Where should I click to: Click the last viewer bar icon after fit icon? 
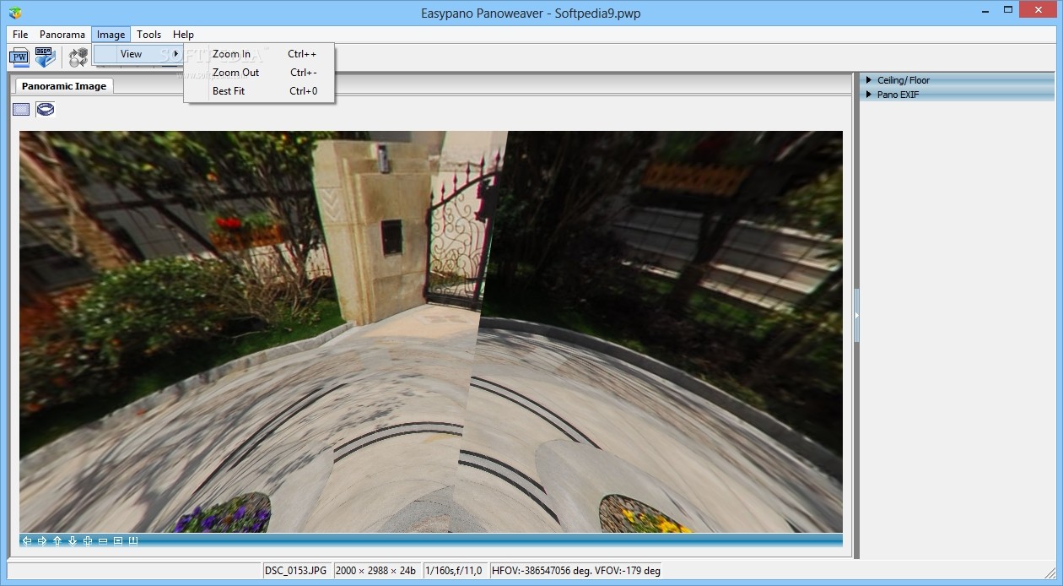pos(133,541)
